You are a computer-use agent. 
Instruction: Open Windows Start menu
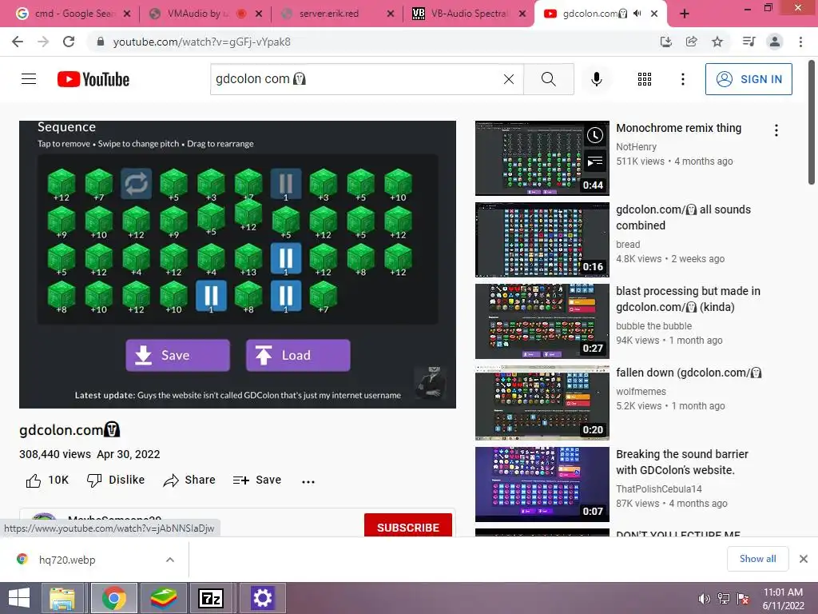coord(19,598)
